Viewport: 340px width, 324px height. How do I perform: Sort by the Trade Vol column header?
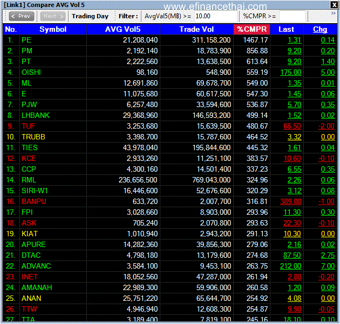click(x=196, y=29)
